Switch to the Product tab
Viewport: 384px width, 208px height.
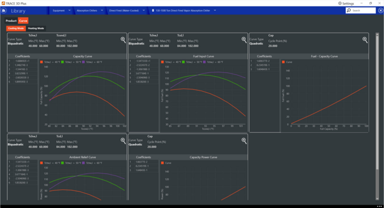[x=11, y=21]
